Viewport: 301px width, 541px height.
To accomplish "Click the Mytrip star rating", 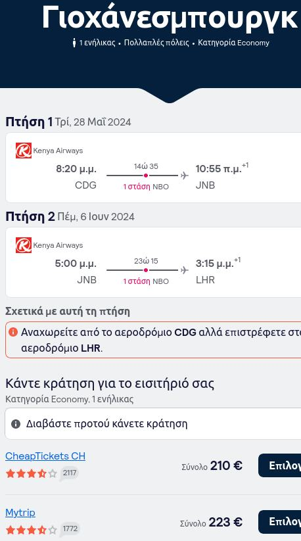I will 32,530.
